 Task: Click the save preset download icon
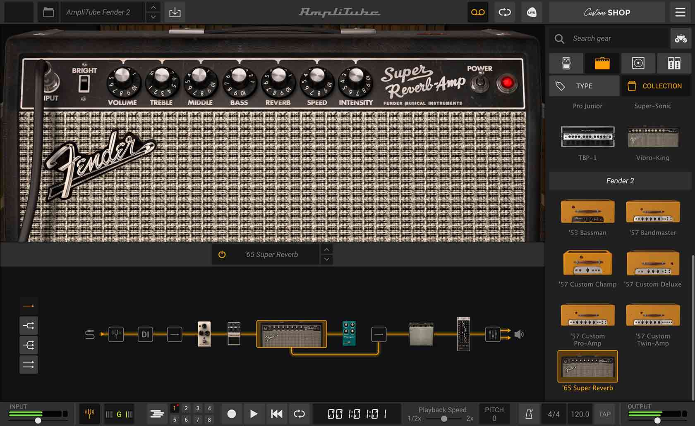click(x=175, y=12)
